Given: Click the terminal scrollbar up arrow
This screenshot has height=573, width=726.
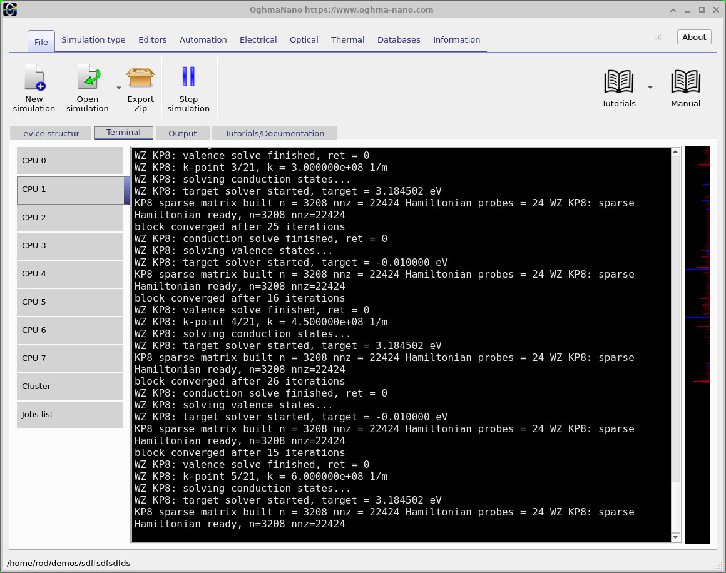Looking at the screenshot, I should 675,152.
